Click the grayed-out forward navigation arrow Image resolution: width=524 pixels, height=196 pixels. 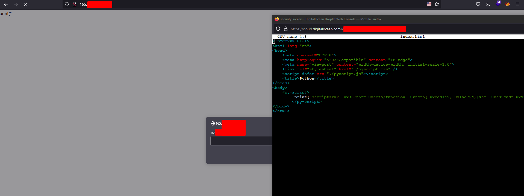(x=16, y=4)
